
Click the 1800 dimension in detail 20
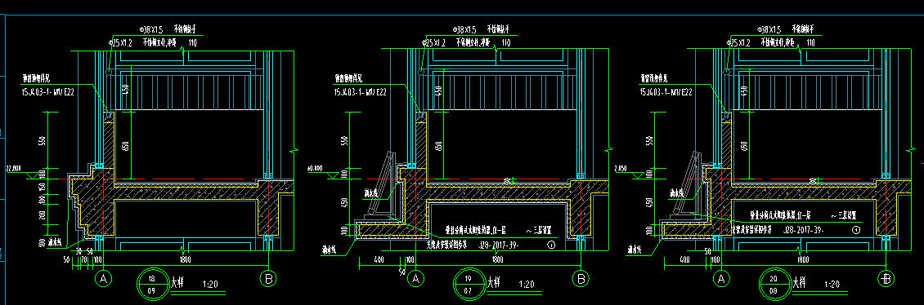803,259
